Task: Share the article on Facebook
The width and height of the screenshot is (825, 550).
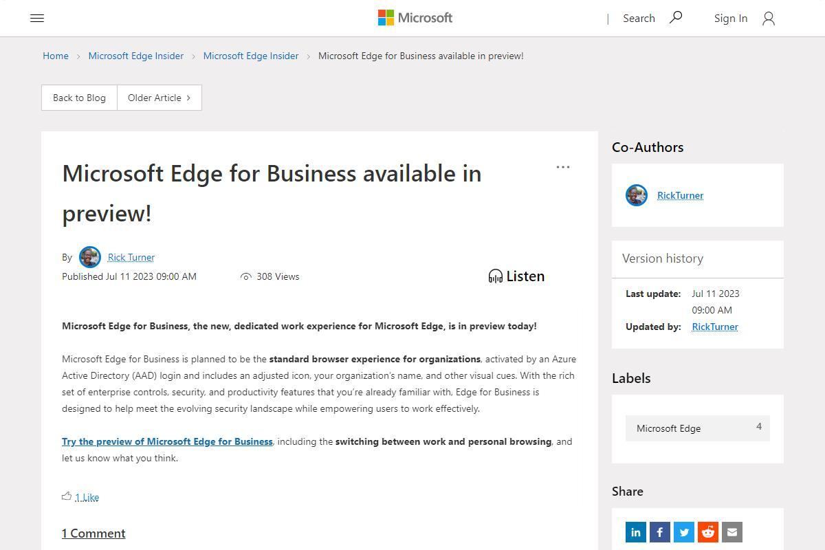Action: tap(660, 532)
